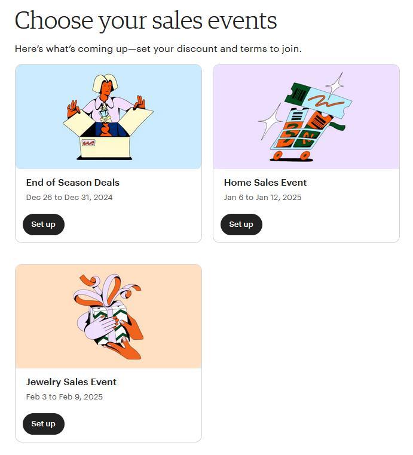This screenshot has width=413, height=455.
Task: Click the Jan 6 to Jan 12, 2025 date
Action: (x=262, y=198)
